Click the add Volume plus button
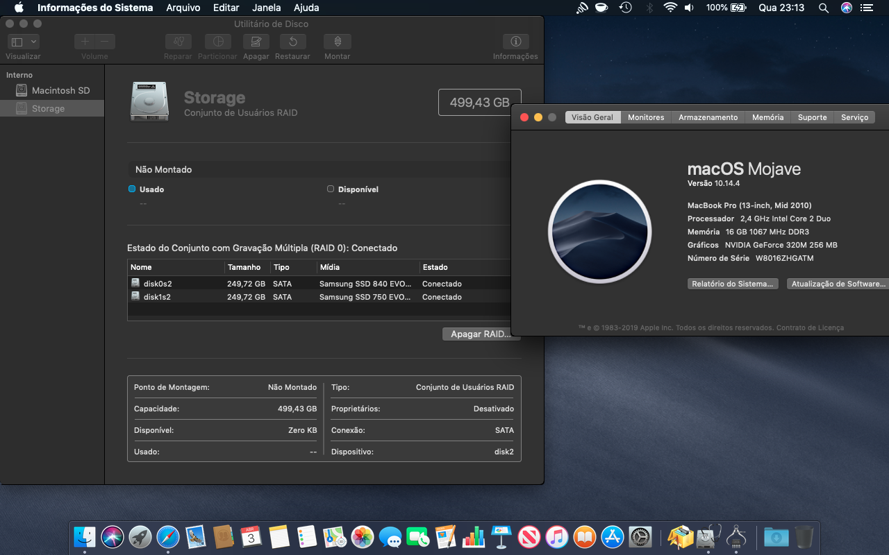The height and width of the screenshot is (555, 889). (x=85, y=42)
